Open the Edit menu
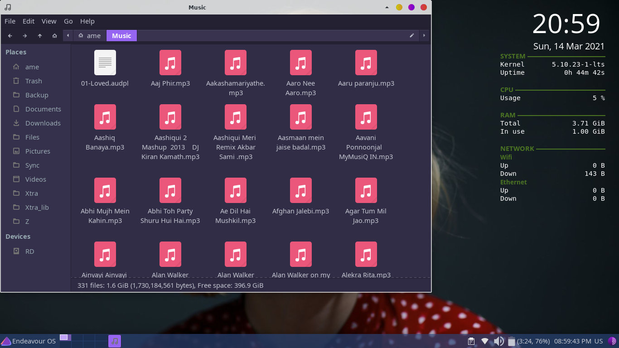 [29, 21]
